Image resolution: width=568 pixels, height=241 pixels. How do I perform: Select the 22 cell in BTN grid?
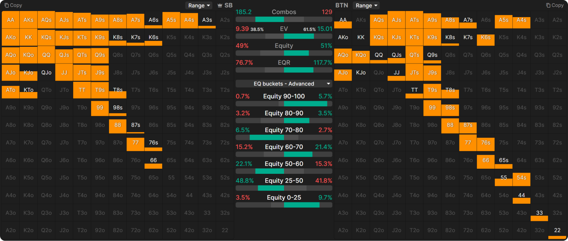(557, 230)
